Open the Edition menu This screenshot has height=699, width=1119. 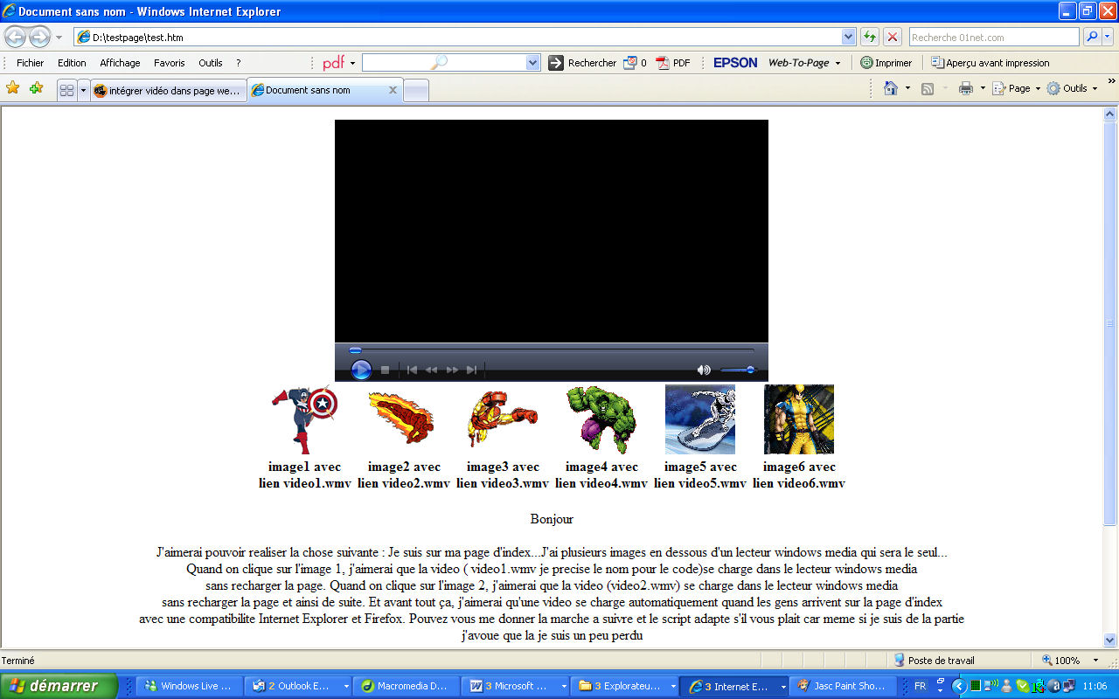pyautogui.click(x=72, y=63)
